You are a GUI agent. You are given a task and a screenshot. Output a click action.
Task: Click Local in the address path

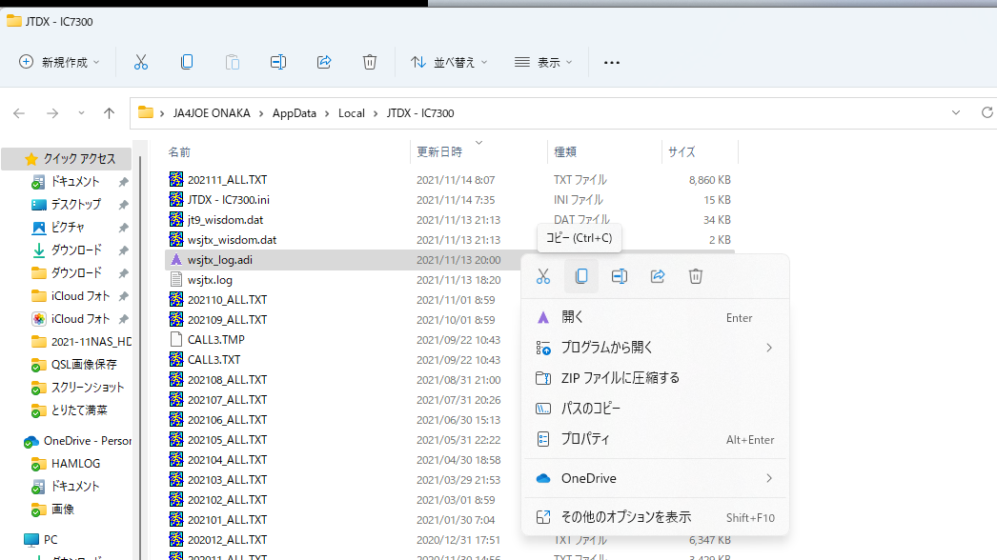click(x=351, y=113)
